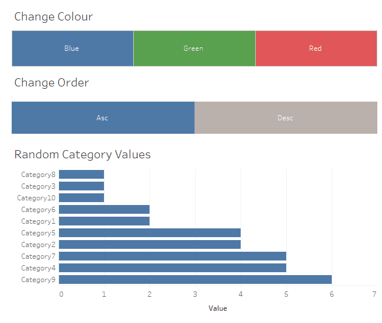
Task: Click the Category7 bar
Action: click(x=173, y=256)
